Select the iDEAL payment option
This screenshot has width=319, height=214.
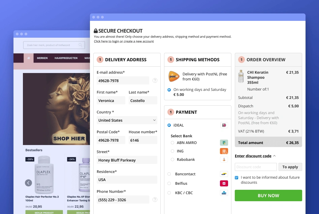[169, 125]
